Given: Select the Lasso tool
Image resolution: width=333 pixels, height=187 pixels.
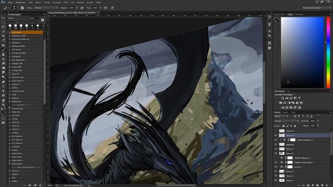Looking at the screenshot, I should pos(3,27).
